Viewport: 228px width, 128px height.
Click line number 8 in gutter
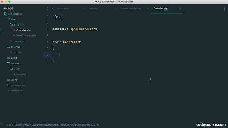point(48,61)
